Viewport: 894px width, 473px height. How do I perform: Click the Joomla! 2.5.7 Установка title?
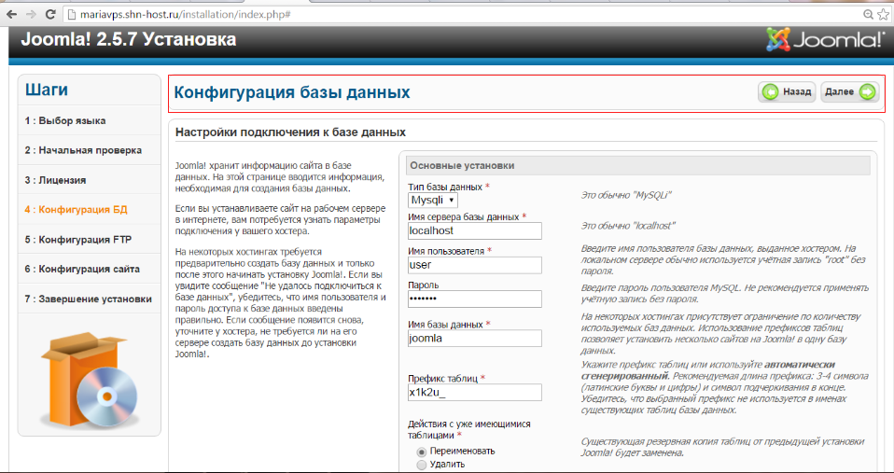(x=128, y=39)
